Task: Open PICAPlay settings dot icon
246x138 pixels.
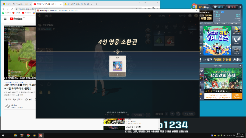Action: coord(240,7)
